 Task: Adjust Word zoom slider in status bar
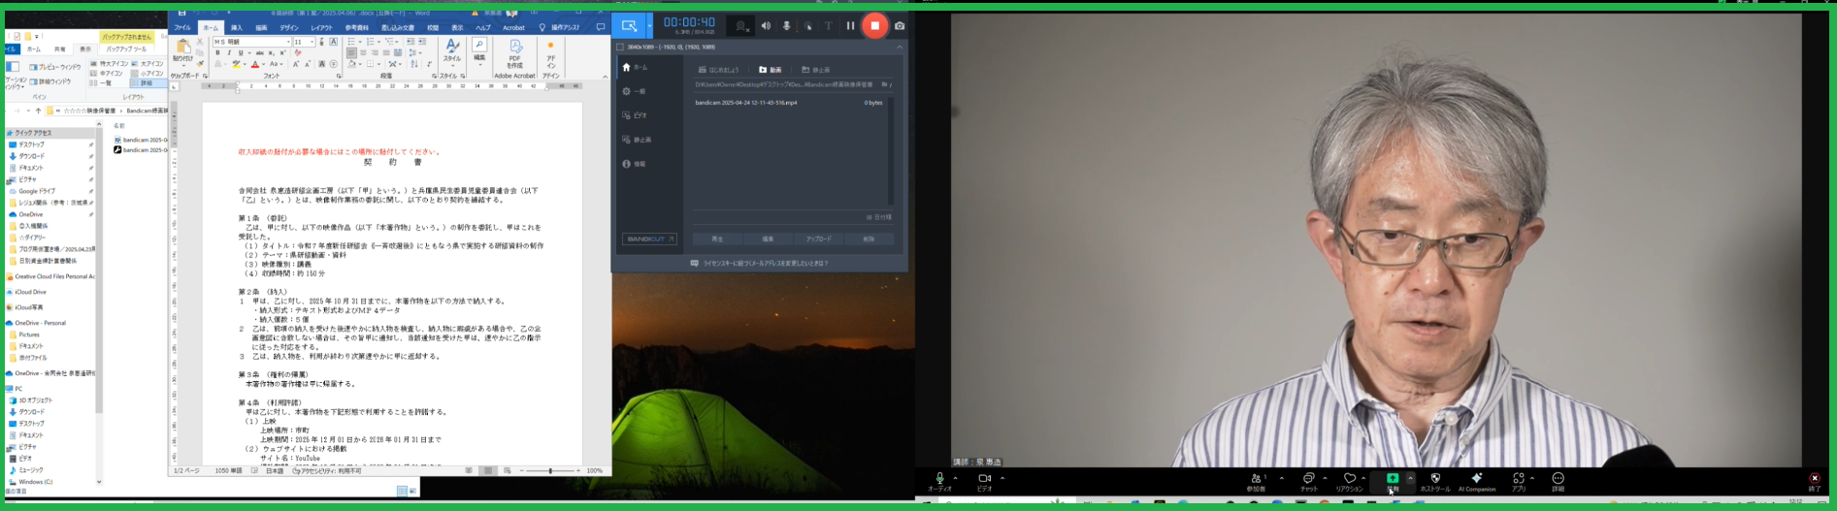pyautogui.click(x=550, y=470)
